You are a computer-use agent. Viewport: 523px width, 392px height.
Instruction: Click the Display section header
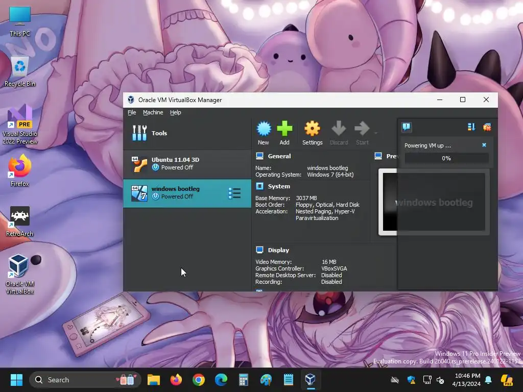pos(278,250)
